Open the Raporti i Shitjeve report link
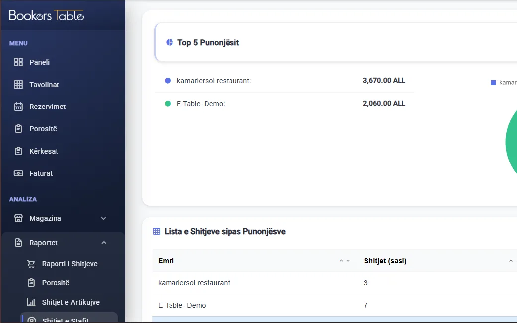Viewport: 517px width, 323px height. click(x=69, y=264)
